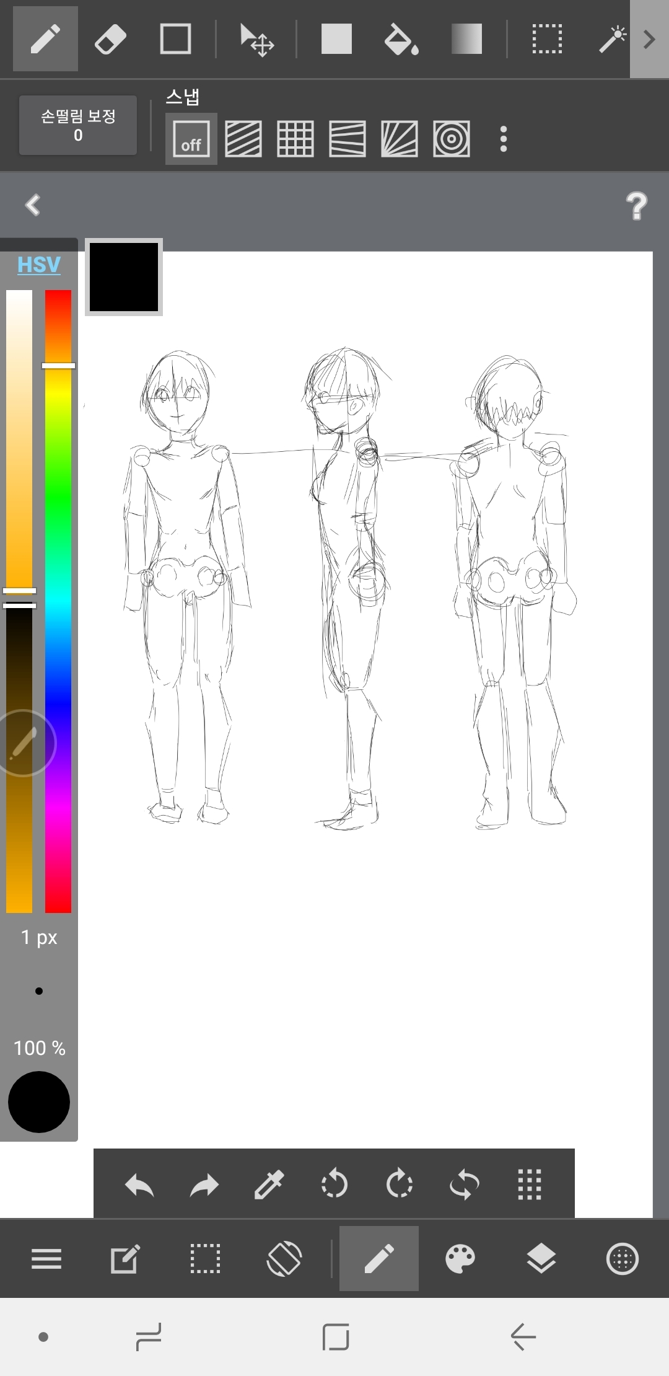Select the Magic Wand tool
The image size is (669, 1376).
tap(611, 40)
